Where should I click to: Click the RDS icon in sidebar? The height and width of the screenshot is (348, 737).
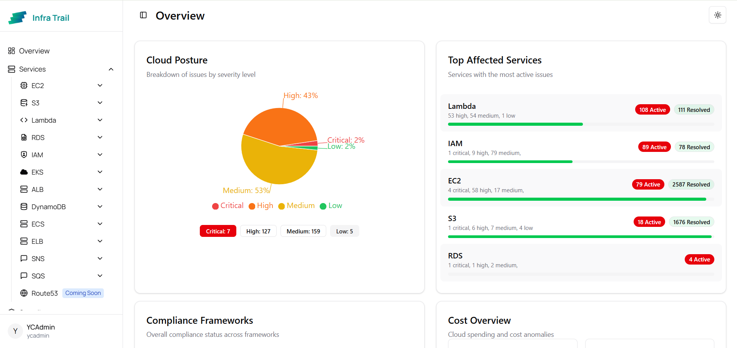tap(24, 137)
